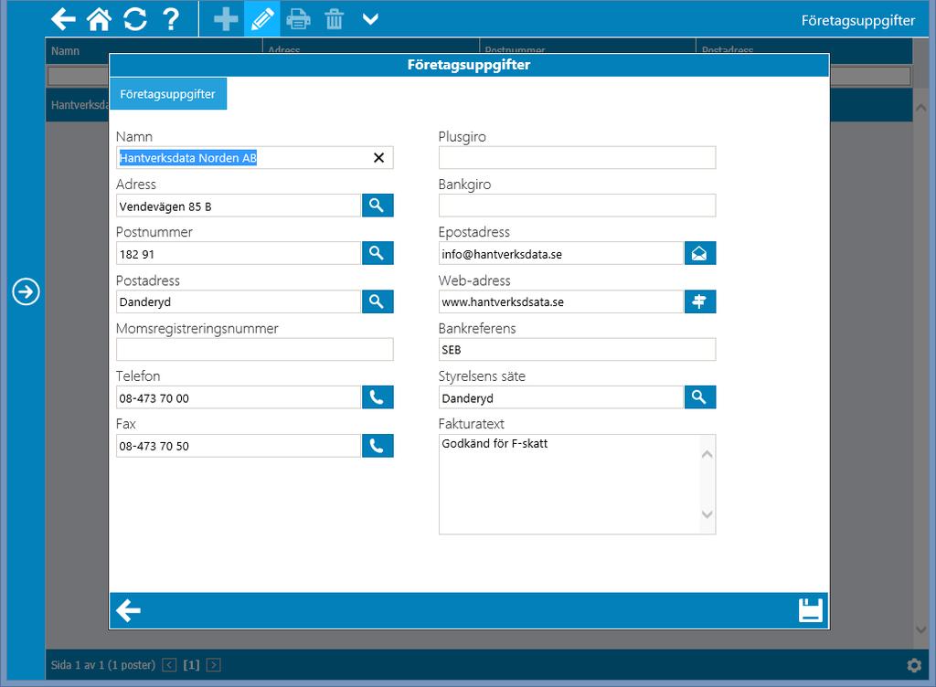936x687 pixels.
Task: Save the form with floppy disk icon
Action: (x=810, y=610)
